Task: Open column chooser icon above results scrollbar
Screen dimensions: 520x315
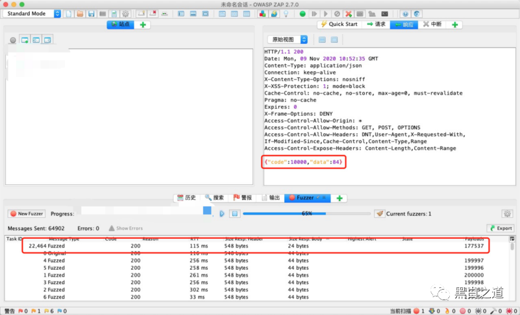Action: (512, 238)
